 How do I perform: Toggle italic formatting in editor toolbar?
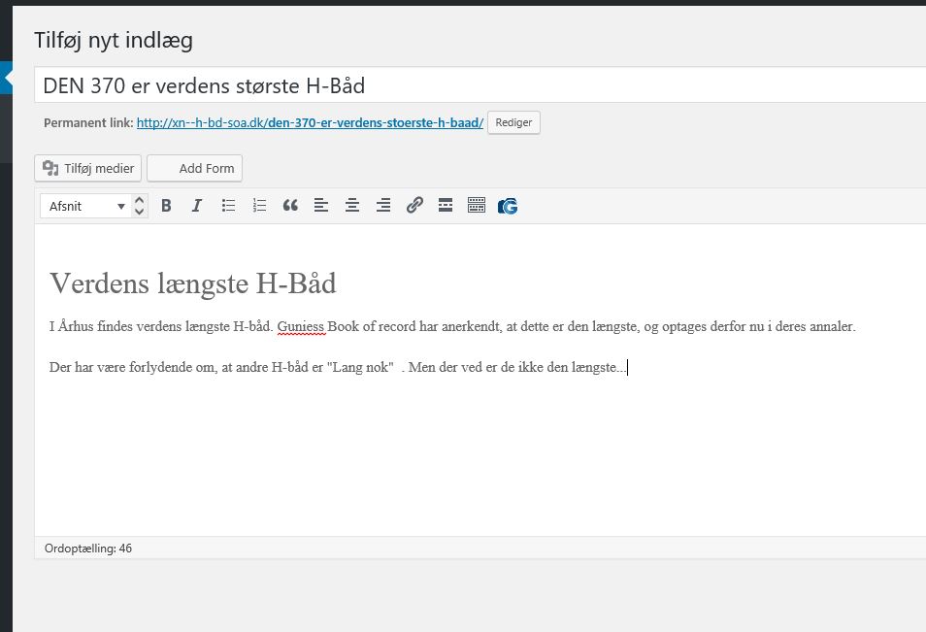coord(197,206)
